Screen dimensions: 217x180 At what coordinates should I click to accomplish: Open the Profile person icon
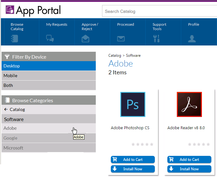pos(192,39)
